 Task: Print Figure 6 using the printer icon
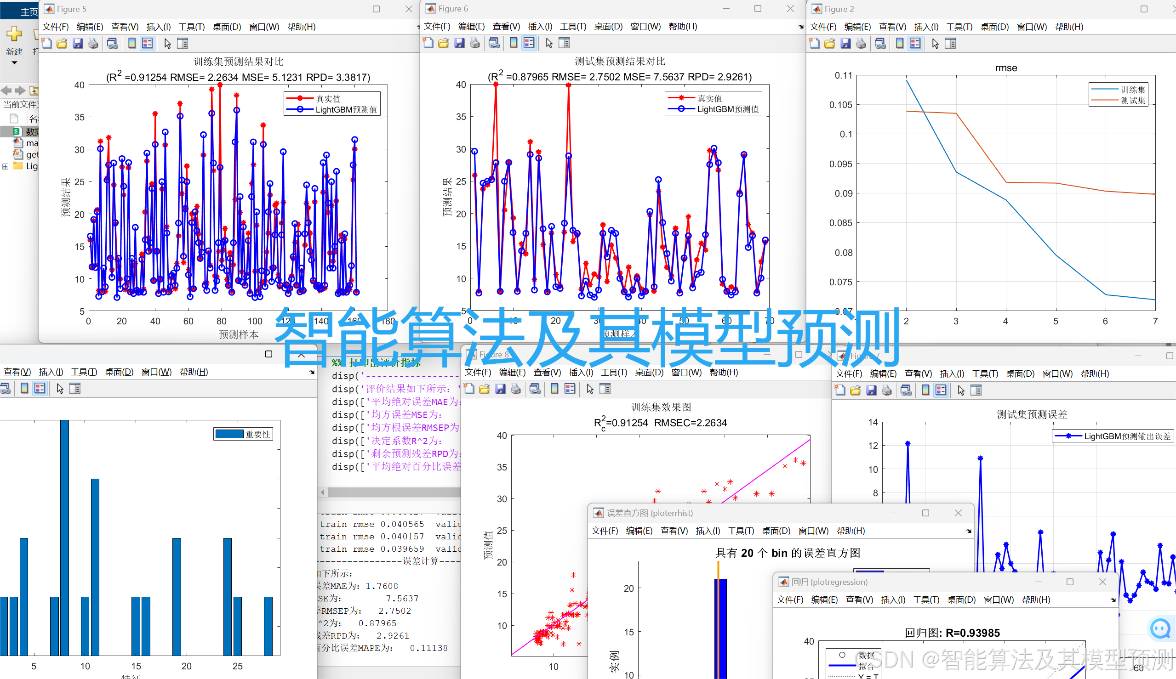[x=475, y=43]
